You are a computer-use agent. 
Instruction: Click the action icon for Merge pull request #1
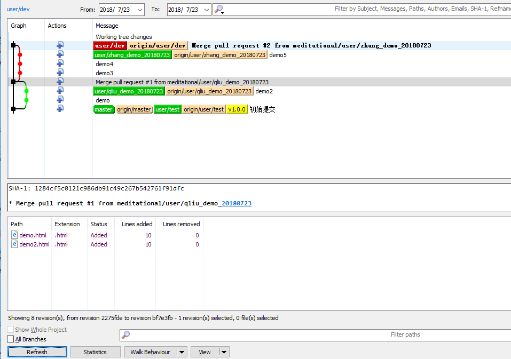(x=60, y=82)
